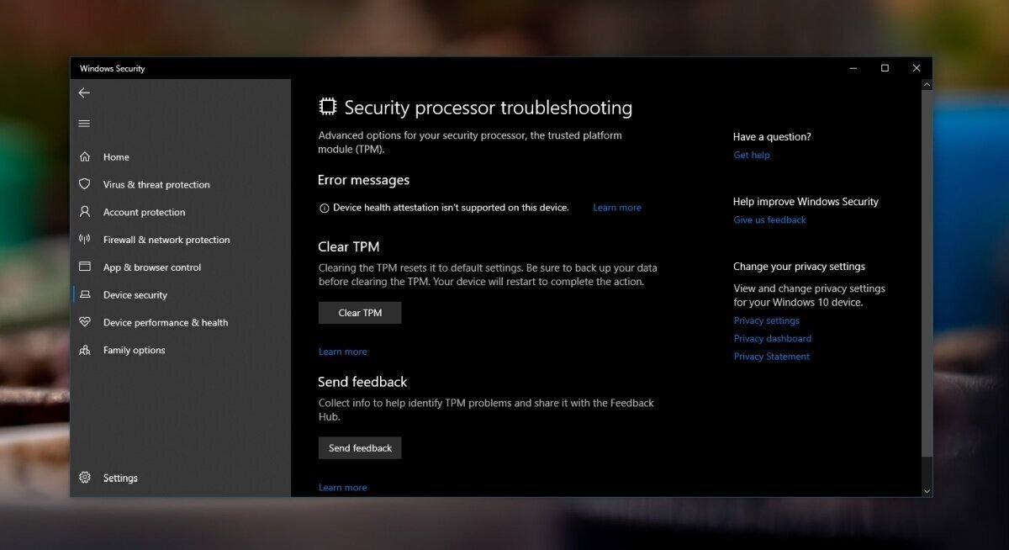Select the Device security menu item
This screenshot has width=1009, height=550.
pyautogui.click(x=135, y=295)
